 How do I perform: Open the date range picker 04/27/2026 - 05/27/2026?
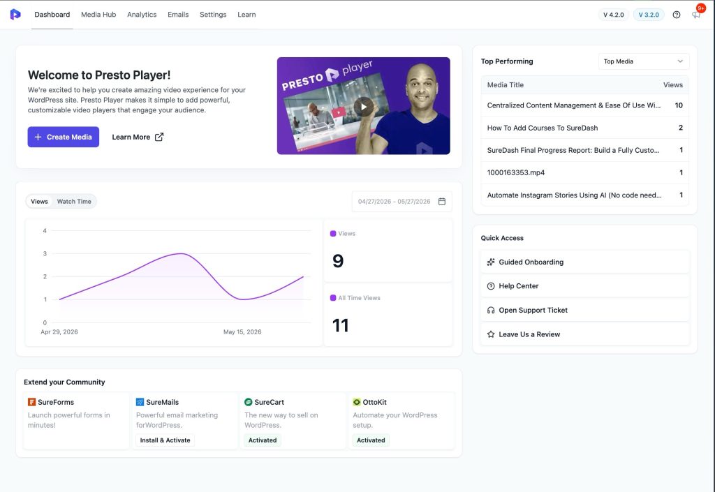(x=401, y=202)
